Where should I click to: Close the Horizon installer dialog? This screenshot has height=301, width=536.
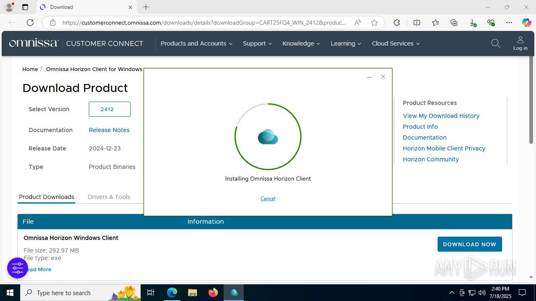click(383, 77)
